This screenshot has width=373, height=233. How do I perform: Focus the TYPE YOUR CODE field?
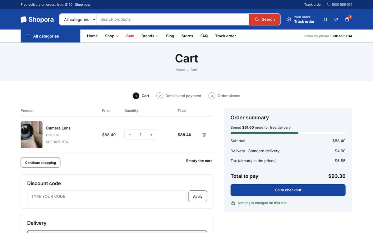coord(107,196)
